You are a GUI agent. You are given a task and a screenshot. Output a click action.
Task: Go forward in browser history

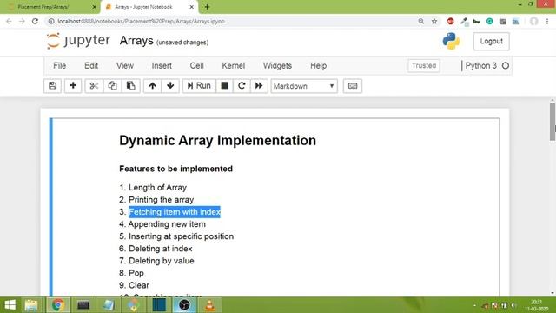coord(22,21)
